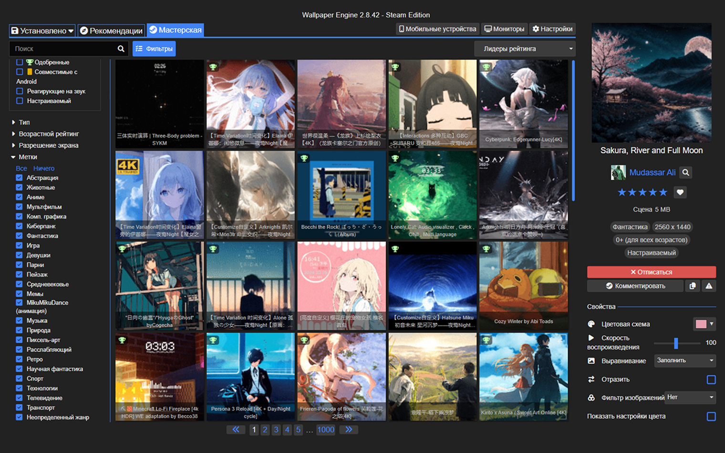The width and height of the screenshot is (725, 453).
Task: Click the 2560 x 1440 resolution chip
Action: [673, 227]
